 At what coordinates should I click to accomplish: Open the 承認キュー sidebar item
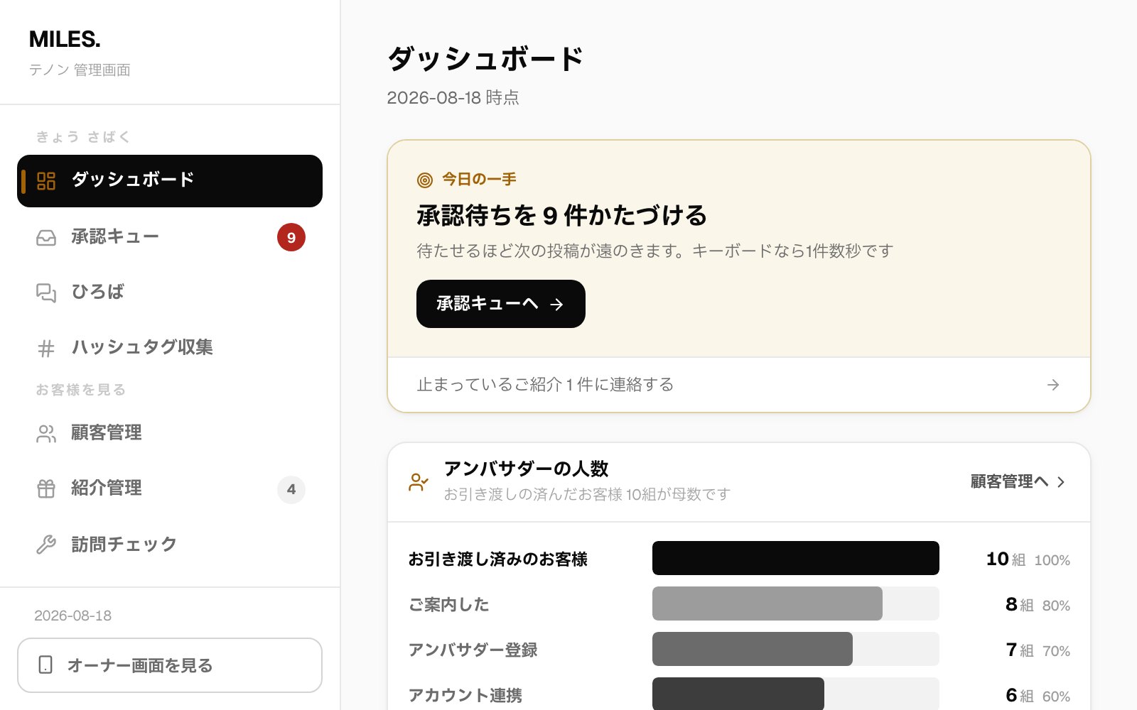[x=170, y=237]
